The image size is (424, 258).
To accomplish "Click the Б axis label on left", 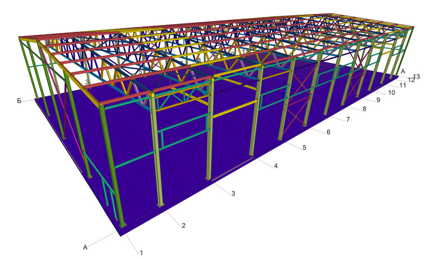I will (x=19, y=100).
